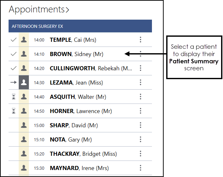Click checkmark status icon beside TEMPLE
Image resolution: width=223 pixels, height=177 pixels.
click(13, 40)
